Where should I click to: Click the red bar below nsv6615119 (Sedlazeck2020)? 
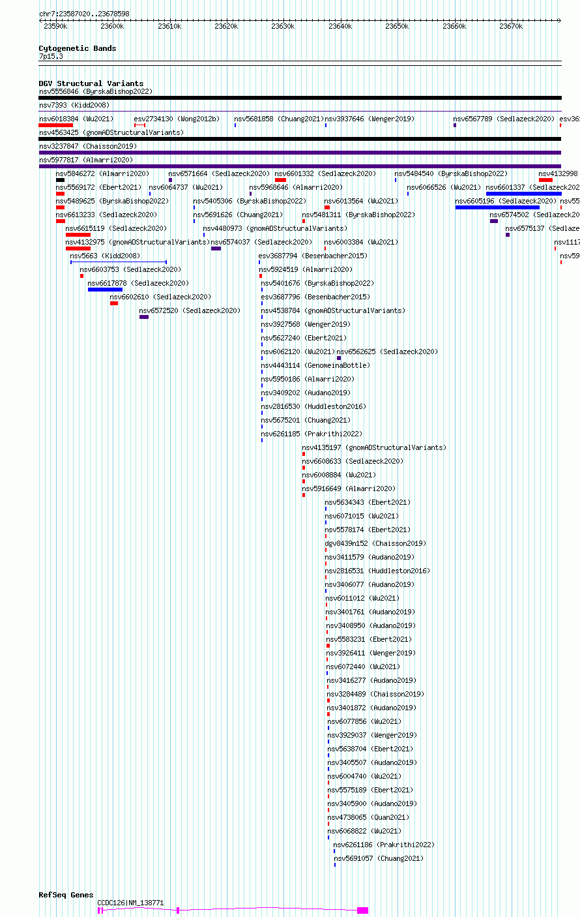point(78,235)
